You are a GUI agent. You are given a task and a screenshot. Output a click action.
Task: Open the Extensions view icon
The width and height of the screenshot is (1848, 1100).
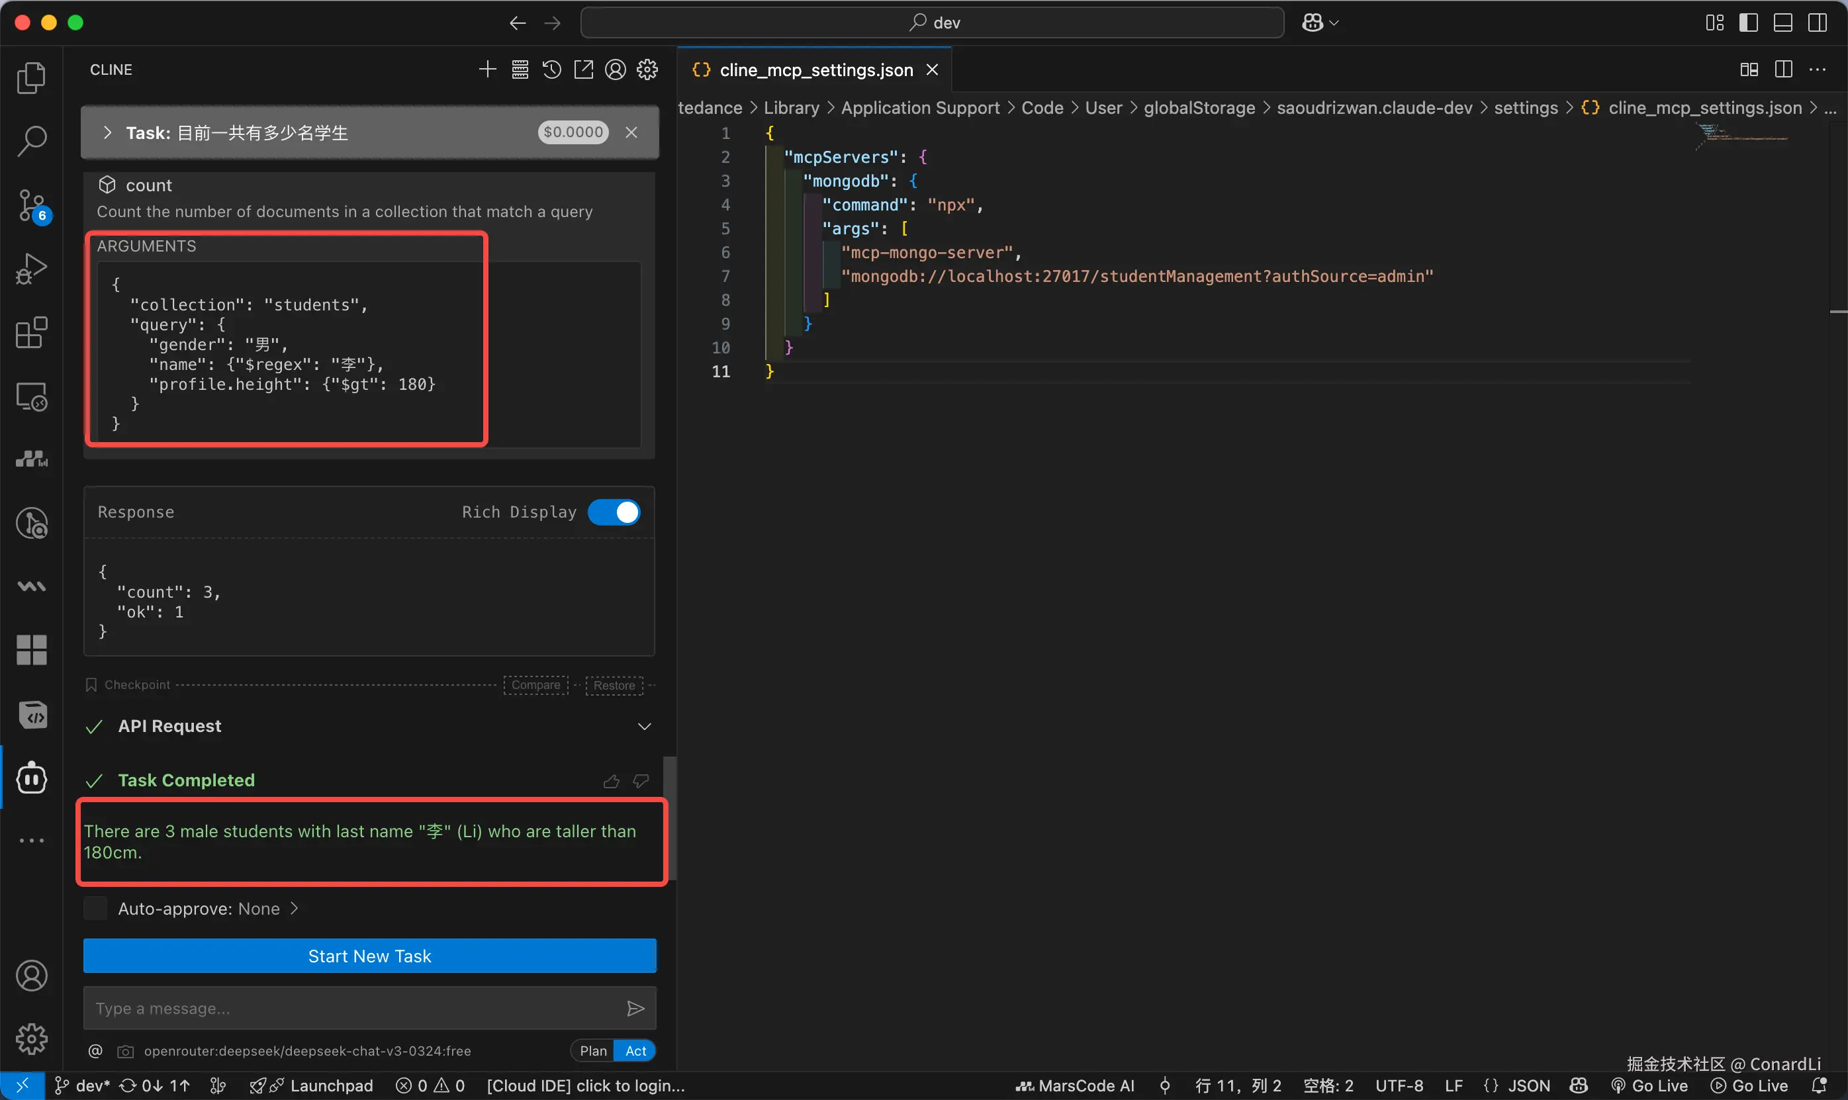click(31, 333)
